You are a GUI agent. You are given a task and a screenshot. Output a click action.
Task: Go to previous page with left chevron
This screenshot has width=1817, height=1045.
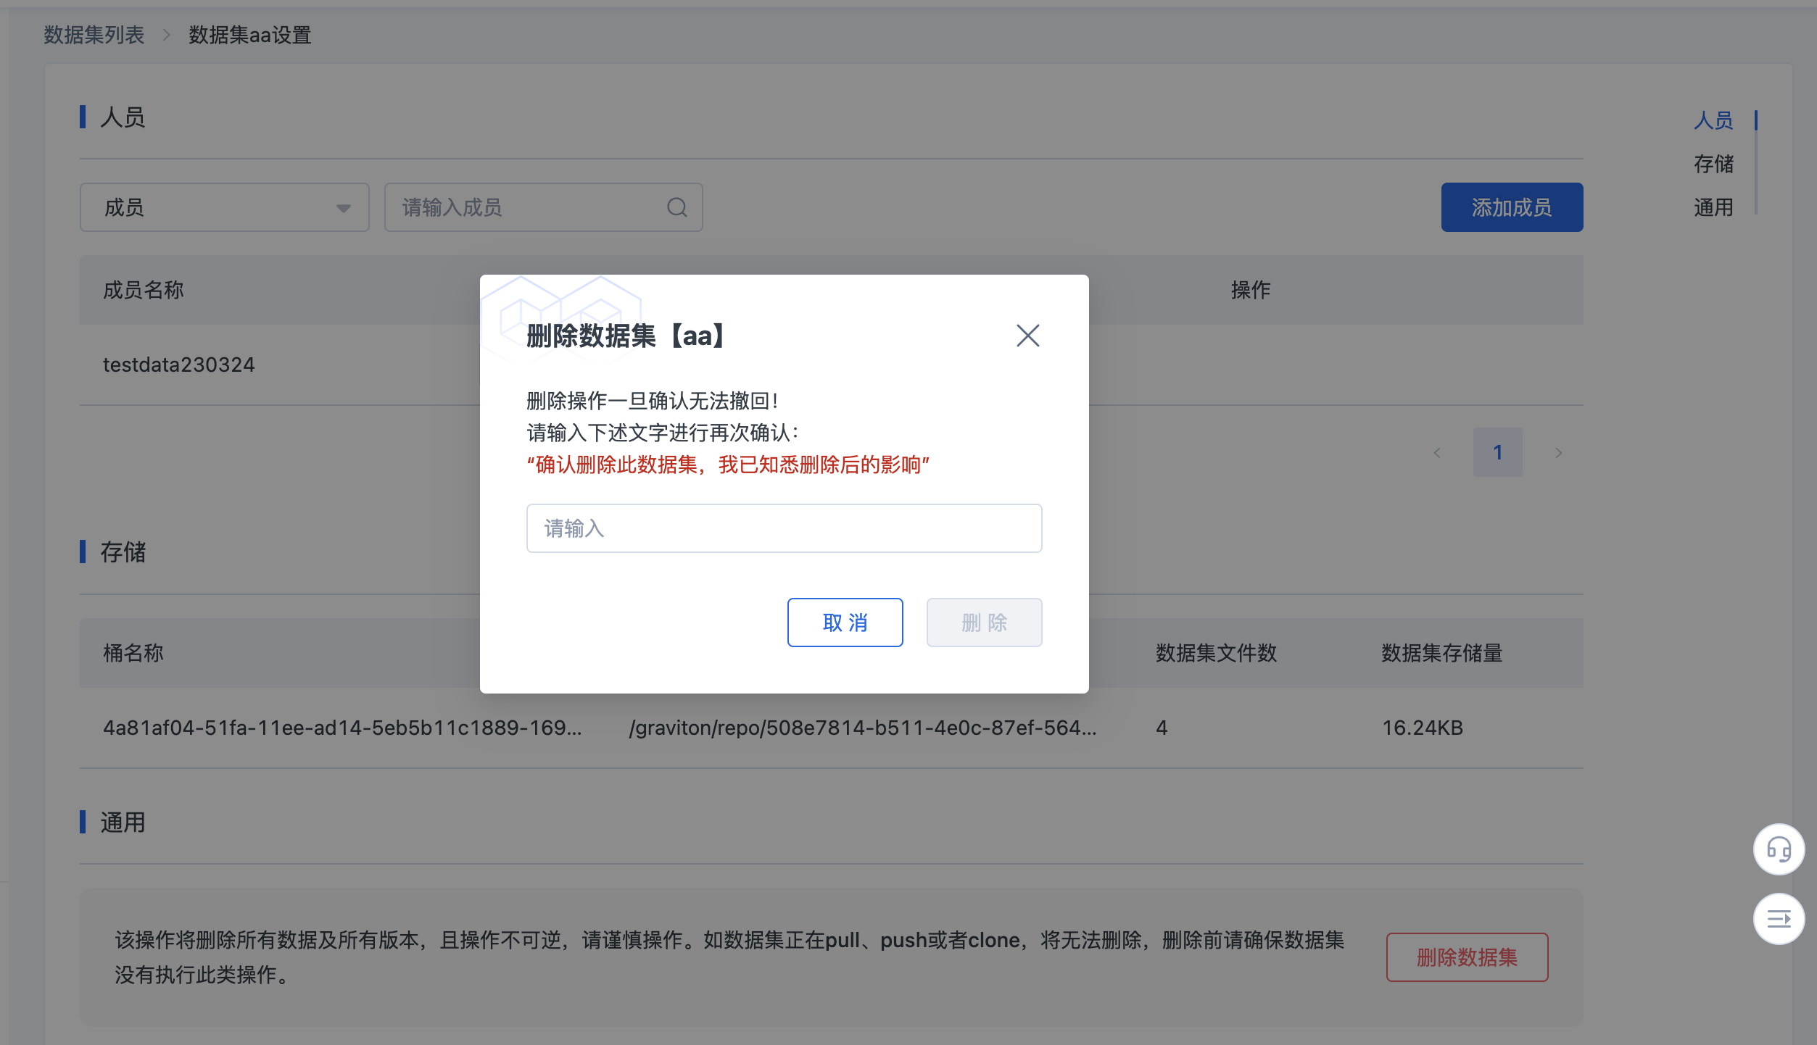[x=1437, y=451]
